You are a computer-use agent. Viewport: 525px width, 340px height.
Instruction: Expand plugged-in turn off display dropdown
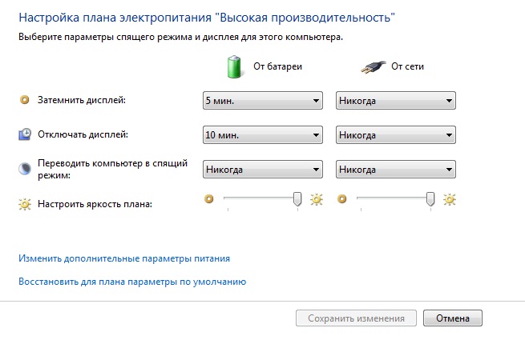click(395, 135)
